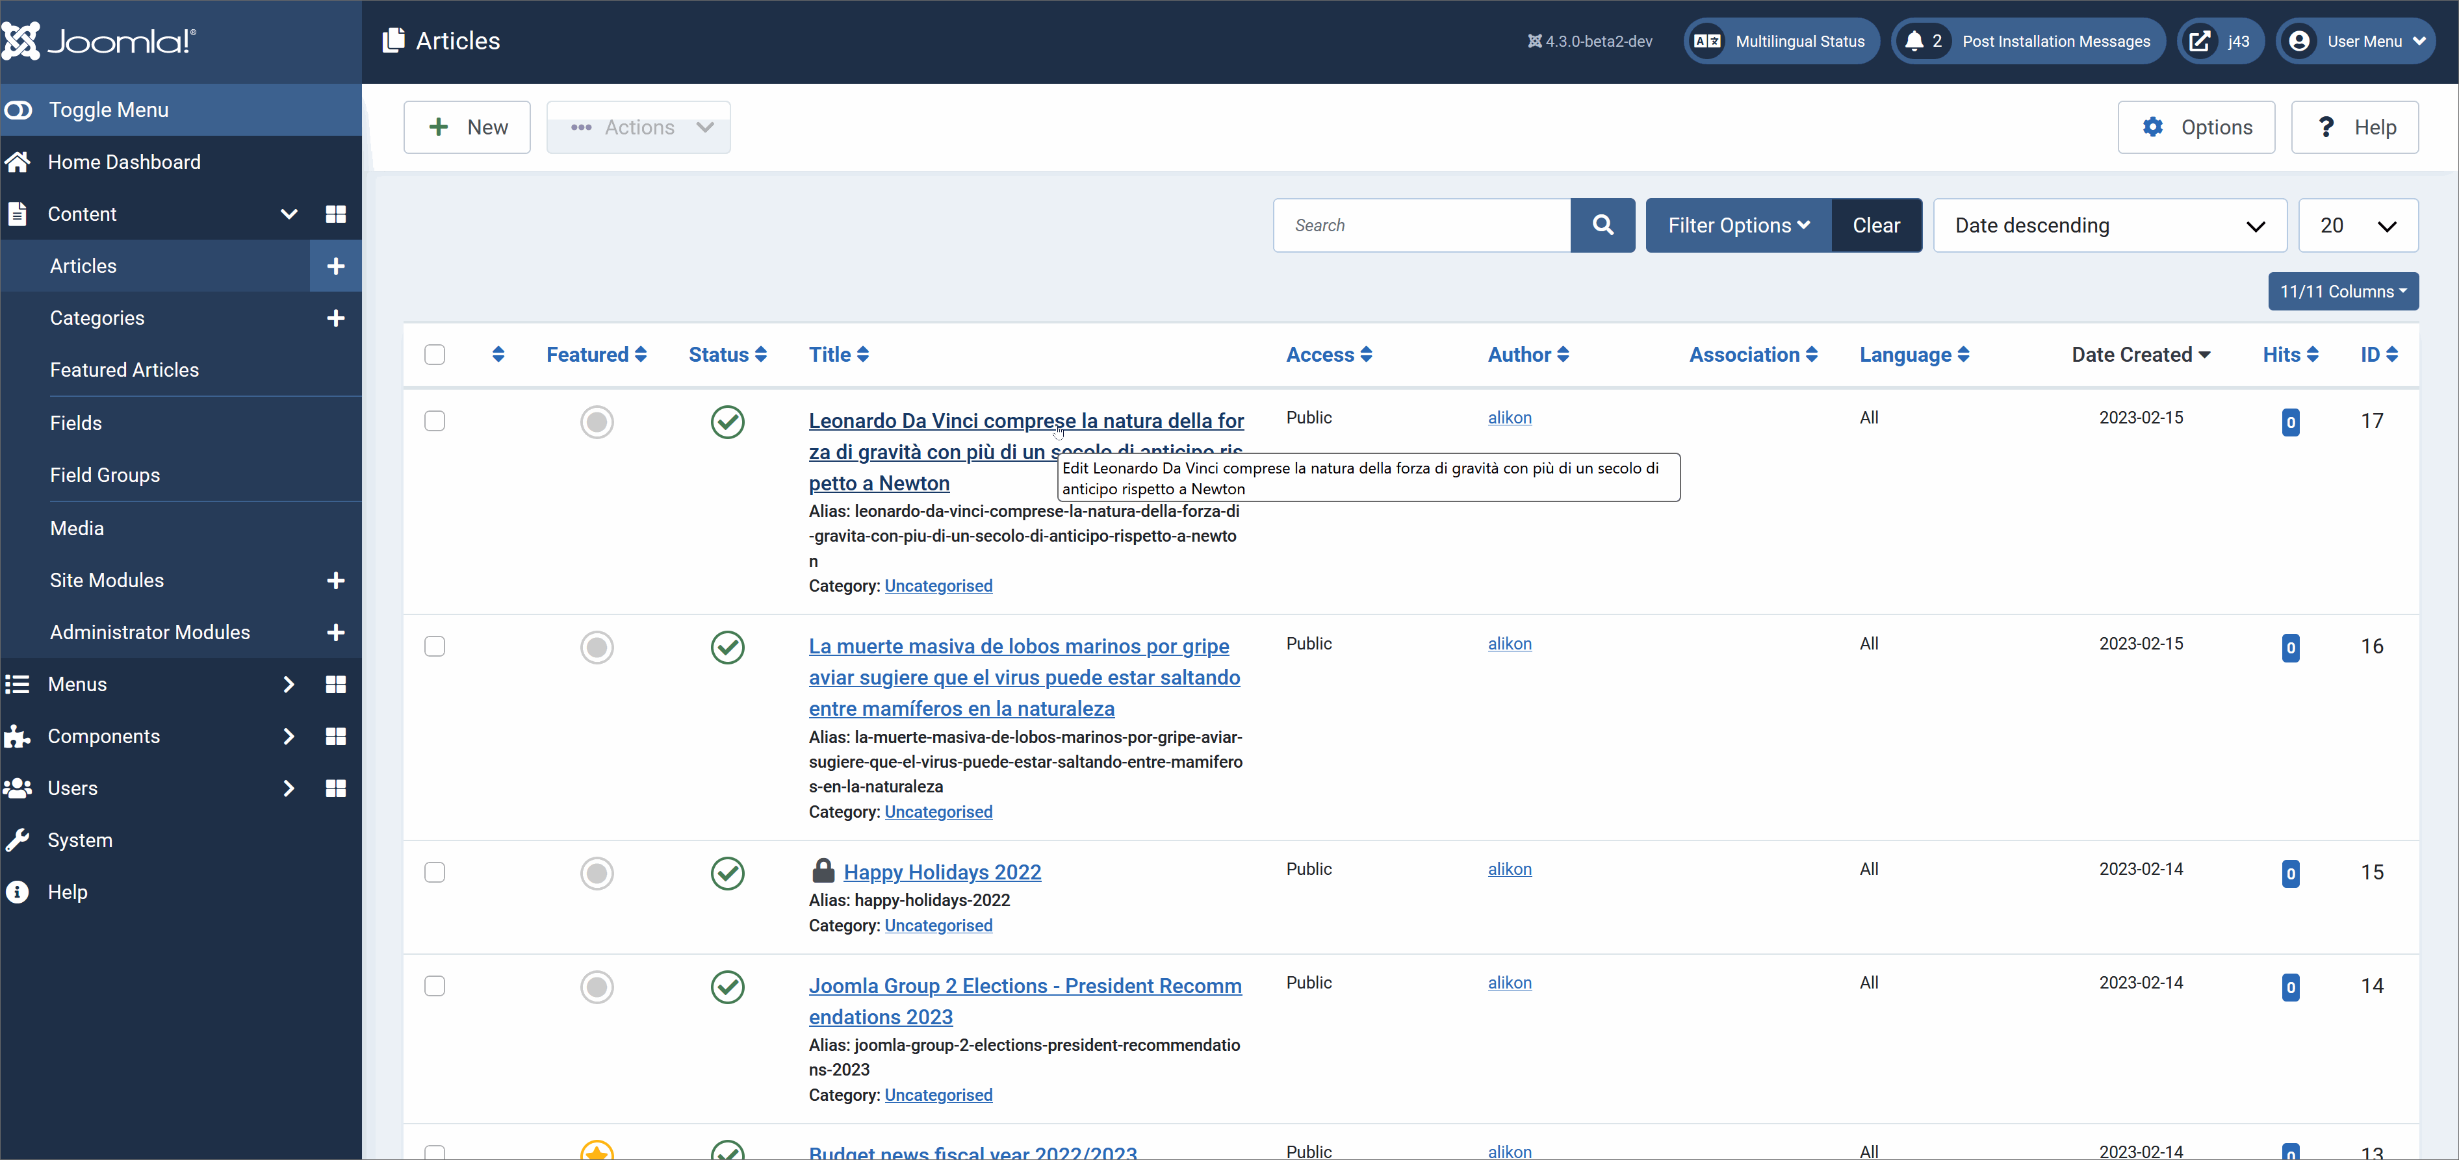
Task: Click the search magnifier button
Action: (1602, 225)
